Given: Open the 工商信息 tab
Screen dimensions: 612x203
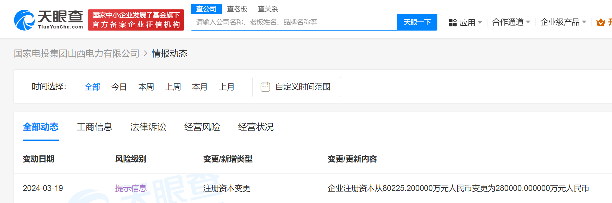Looking at the screenshot, I should [94, 127].
